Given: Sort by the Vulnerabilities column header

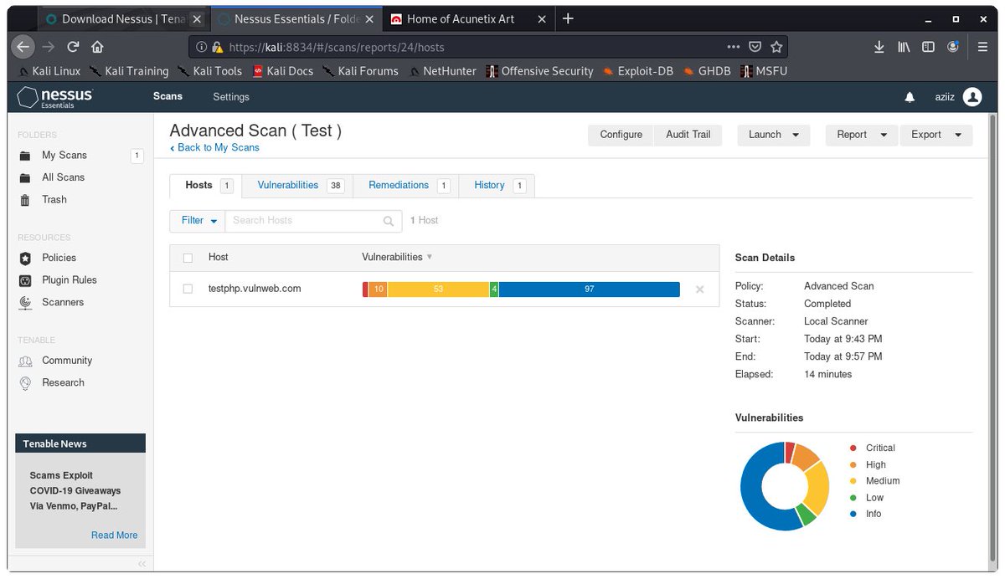Looking at the screenshot, I should click(397, 257).
